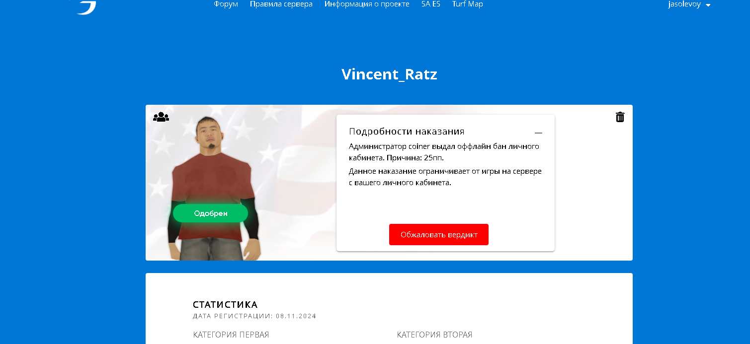Expand the jasolevoy account menu arrow

pos(708,5)
